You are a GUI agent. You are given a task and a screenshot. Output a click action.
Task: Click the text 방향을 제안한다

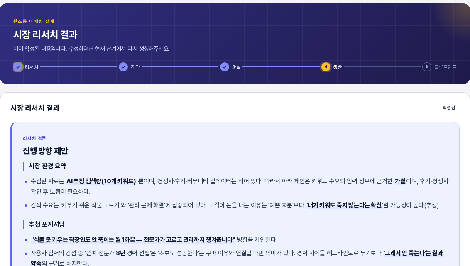coord(257,240)
